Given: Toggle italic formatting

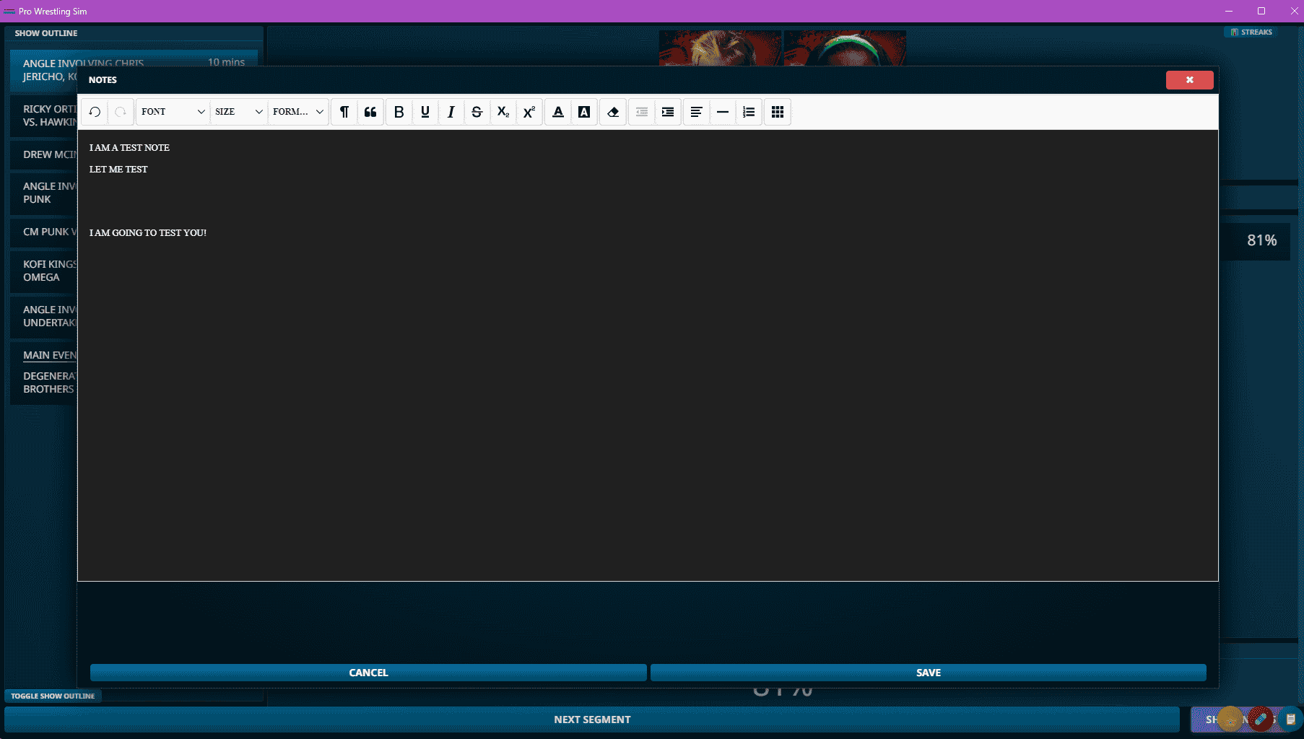Looking at the screenshot, I should (x=451, y=112).
